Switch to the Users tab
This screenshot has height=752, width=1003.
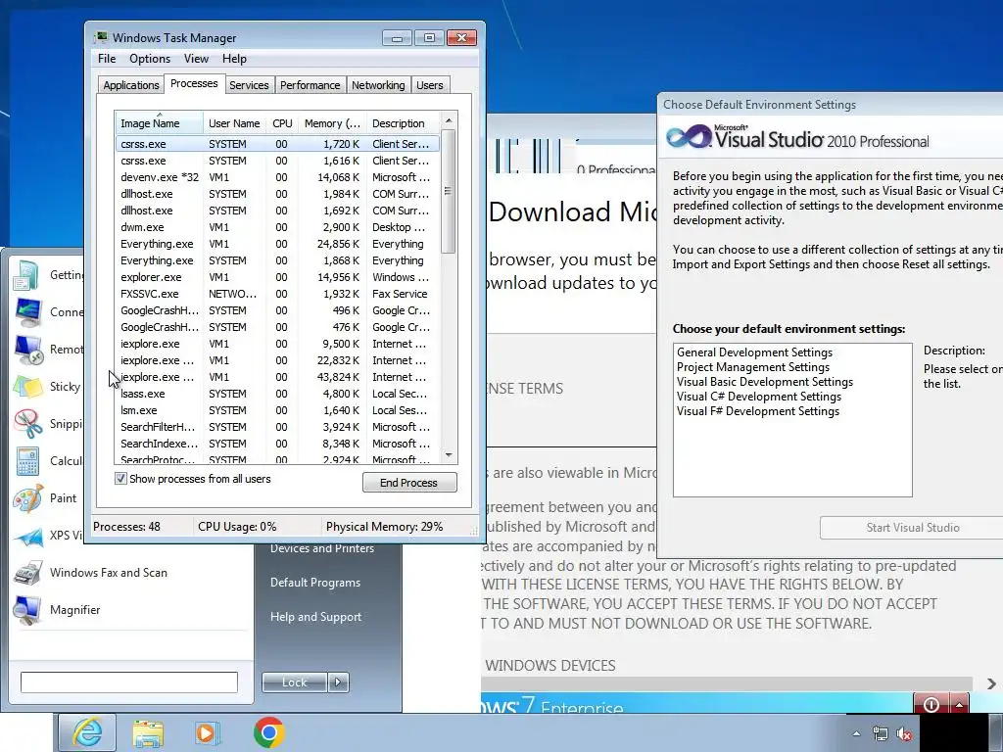(x=430, y=85)
